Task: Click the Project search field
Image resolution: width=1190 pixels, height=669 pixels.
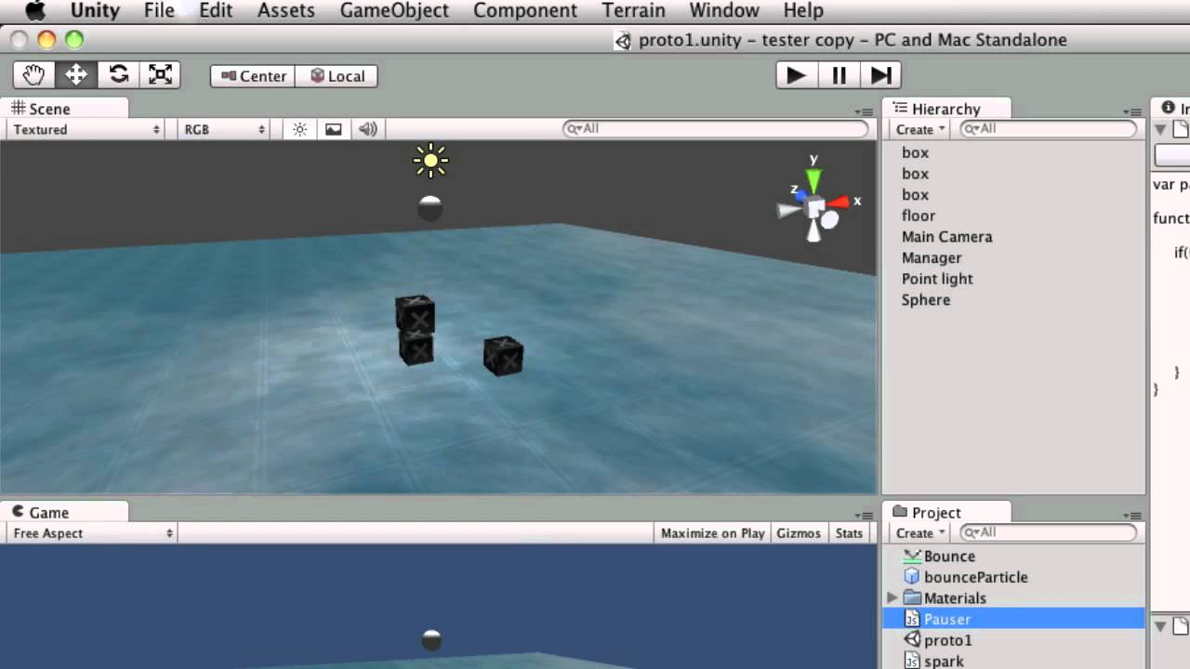Action: pos(1048,533)
